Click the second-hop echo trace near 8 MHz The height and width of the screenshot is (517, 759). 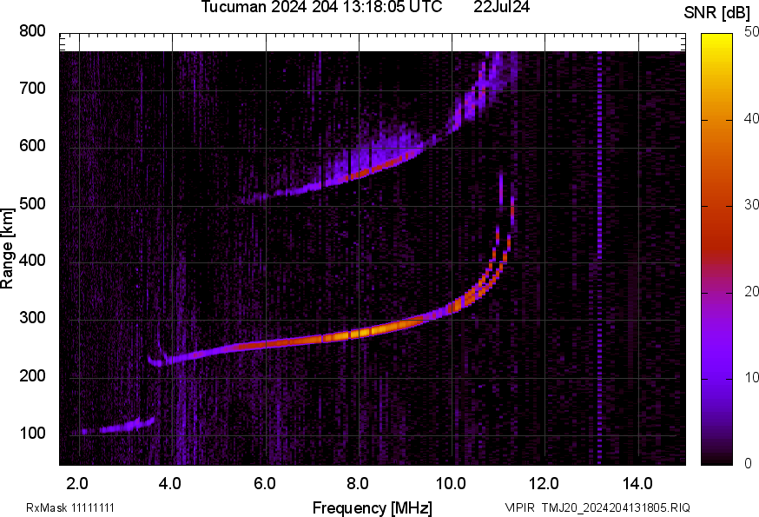click(x=360, y=173)
